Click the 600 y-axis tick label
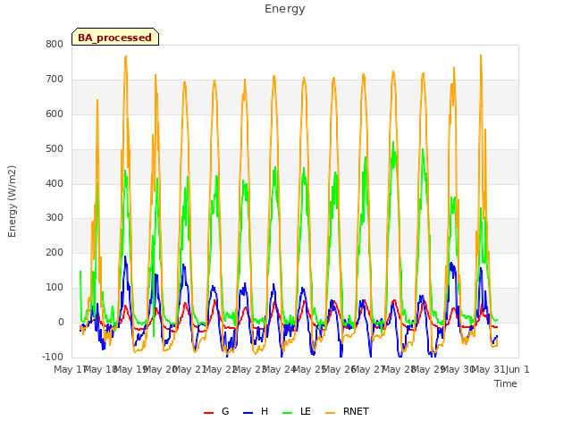572x429 pixels. (55, 114)
